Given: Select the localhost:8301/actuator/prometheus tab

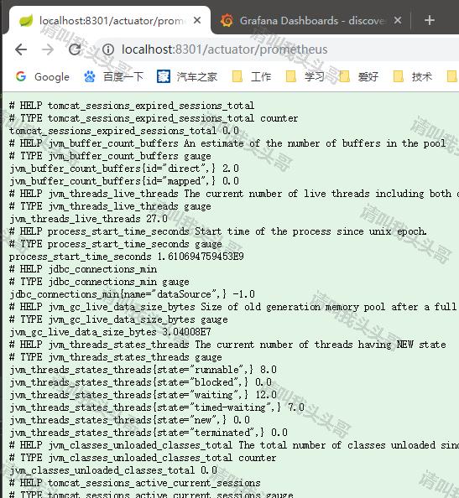Looking at the screenshot, I should tap(110, 20).
